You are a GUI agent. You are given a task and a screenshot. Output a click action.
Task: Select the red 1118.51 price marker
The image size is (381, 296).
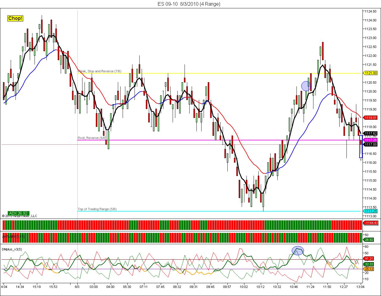click(371, 118)
